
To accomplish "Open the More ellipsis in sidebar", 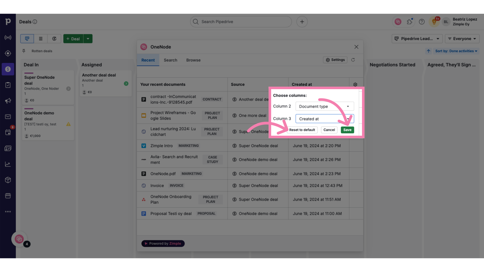I will point(8,212).
